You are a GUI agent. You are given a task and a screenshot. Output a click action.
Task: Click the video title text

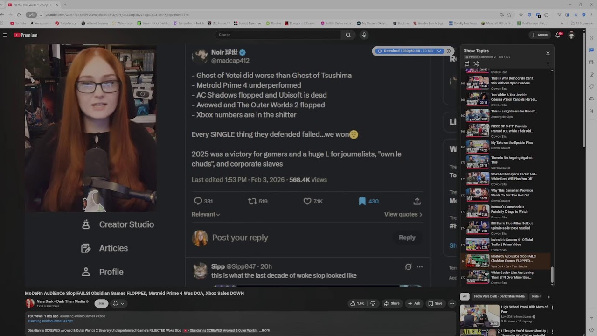coord(134,294)
